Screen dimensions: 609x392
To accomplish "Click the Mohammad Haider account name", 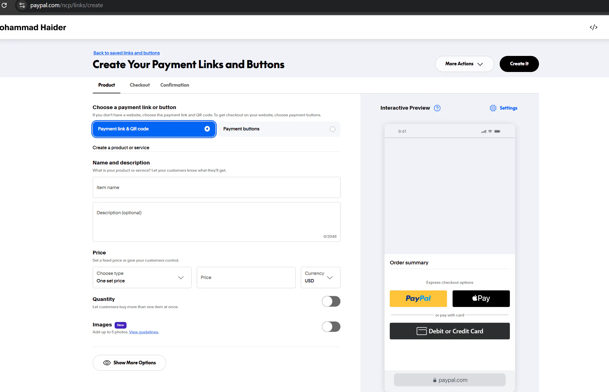I will (x=33, y=27).
